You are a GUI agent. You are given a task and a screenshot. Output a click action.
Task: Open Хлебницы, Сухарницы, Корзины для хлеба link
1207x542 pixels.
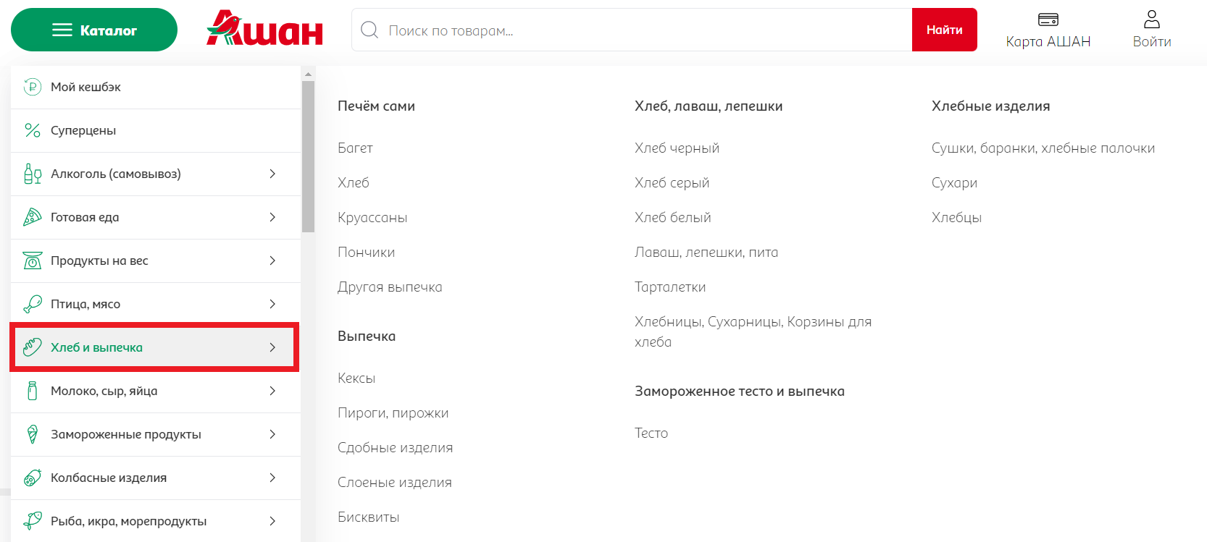click(753, 331)
